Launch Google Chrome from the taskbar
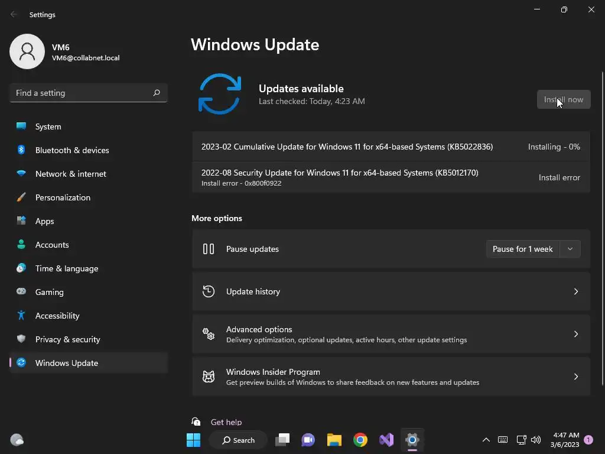This screenshot has width=605, height=454. pyautogui.click(x=360, y=440)
